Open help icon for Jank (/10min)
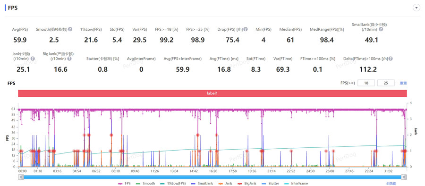 click(33, 59)
